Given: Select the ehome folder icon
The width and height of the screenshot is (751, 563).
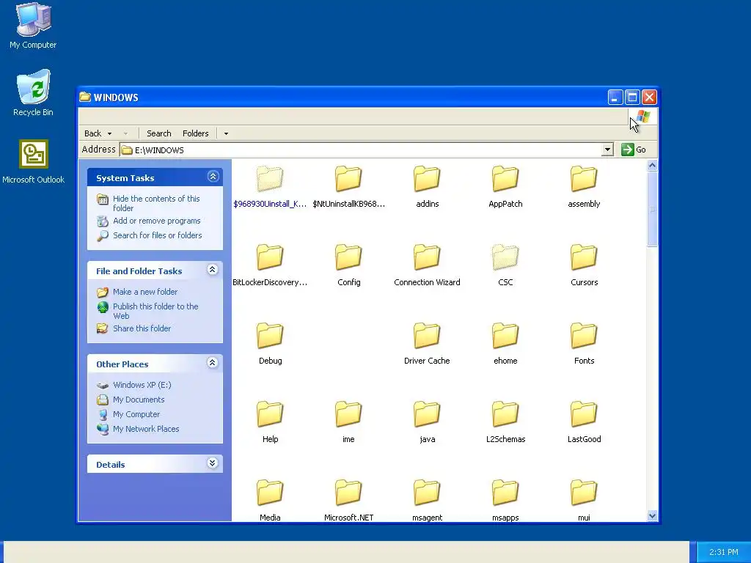Looking at the screenshot, I should click(505, 336).
